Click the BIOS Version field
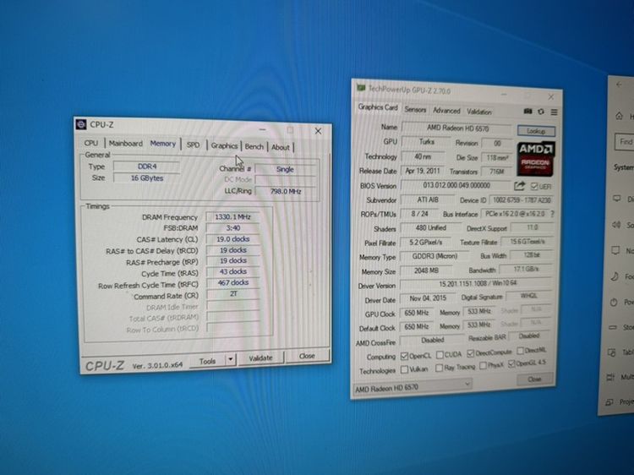 pyautogui.click(x=456, y=185)
